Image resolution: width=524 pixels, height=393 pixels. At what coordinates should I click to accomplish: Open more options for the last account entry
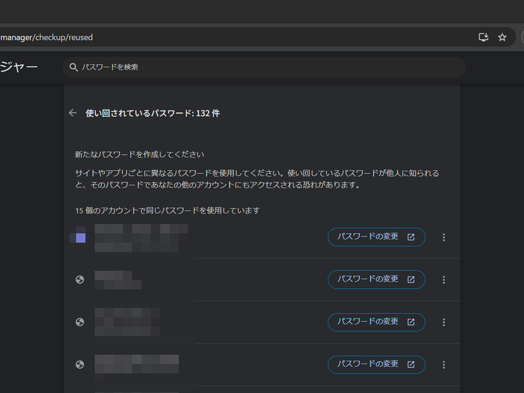pos(444,364)
